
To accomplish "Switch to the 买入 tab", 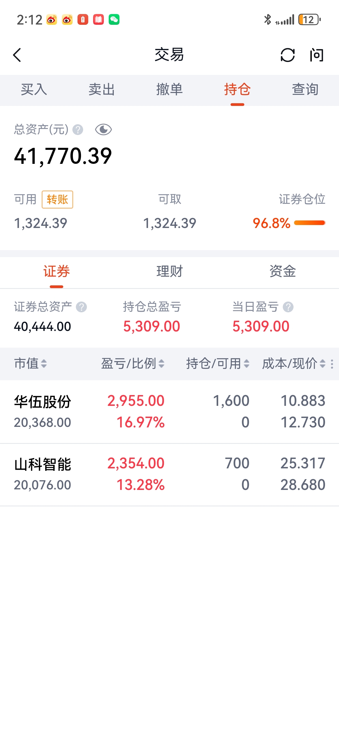I will pyautogui.click(x=34, y=90).
